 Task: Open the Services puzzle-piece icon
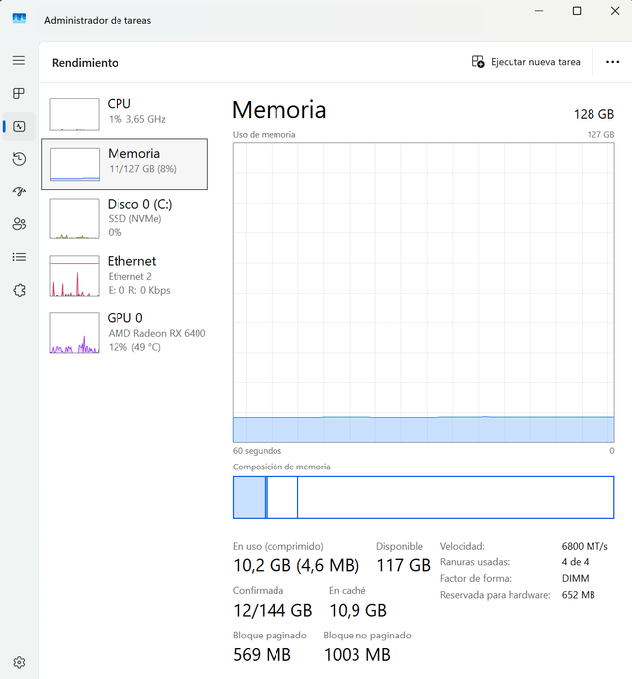point(19,290)
